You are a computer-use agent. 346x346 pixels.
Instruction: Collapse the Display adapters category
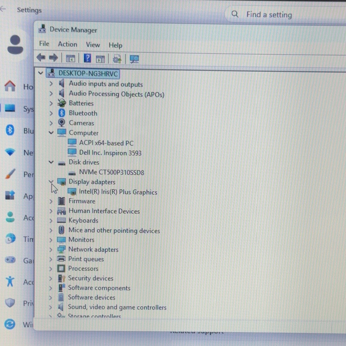(x=51, y=181)
